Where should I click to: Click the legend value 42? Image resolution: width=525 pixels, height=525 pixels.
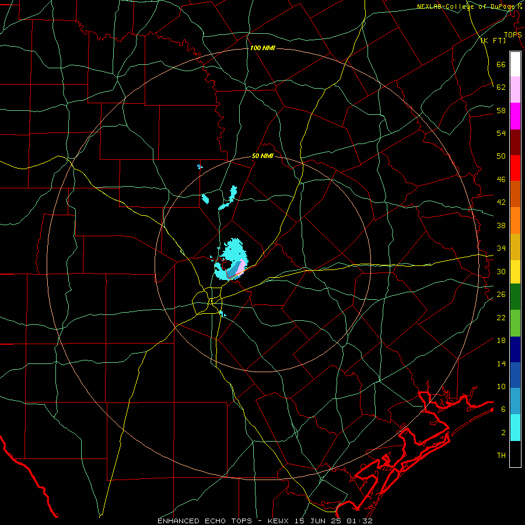(x=501, y=202)
